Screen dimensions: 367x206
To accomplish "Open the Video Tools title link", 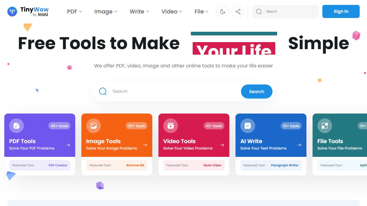I will tap(180, 141).
